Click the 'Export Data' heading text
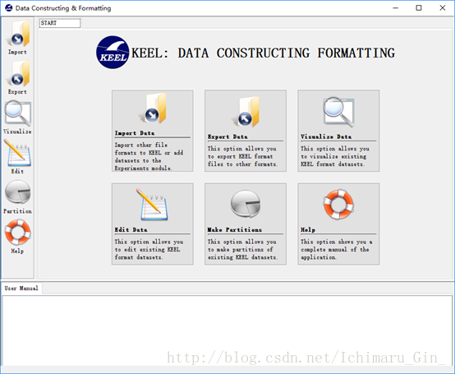 click(x=227, y=136)
